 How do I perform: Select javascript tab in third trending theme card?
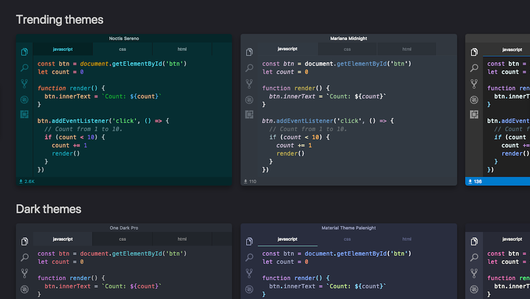[x=506, y=49]
